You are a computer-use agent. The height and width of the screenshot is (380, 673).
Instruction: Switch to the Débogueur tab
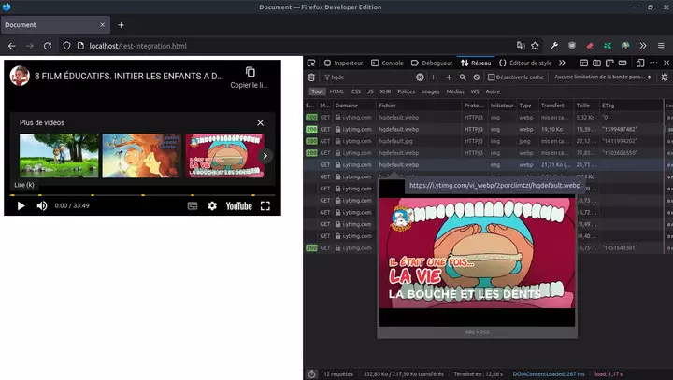coord(432,63)
